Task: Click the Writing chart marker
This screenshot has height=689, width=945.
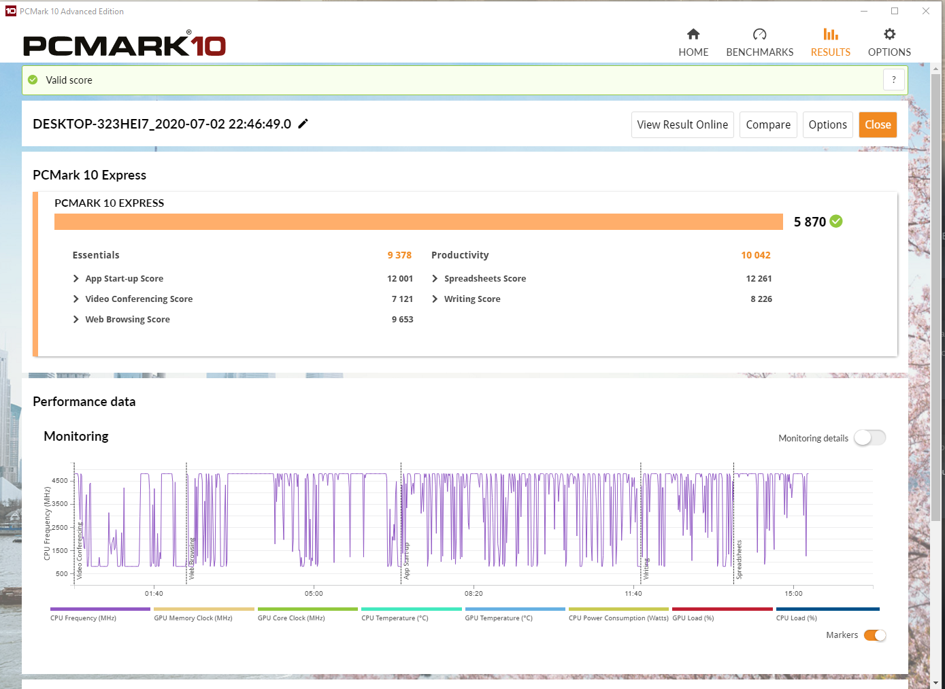Action: pos(646,569)
